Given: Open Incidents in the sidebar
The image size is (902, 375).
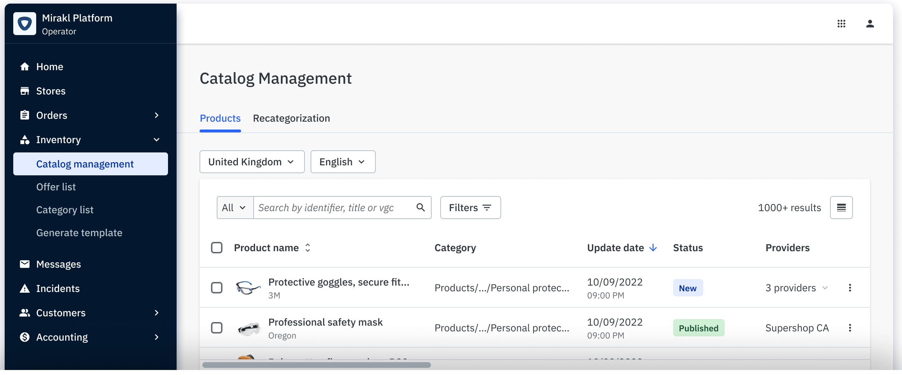Looking at the screenshot, I should 58,288.
